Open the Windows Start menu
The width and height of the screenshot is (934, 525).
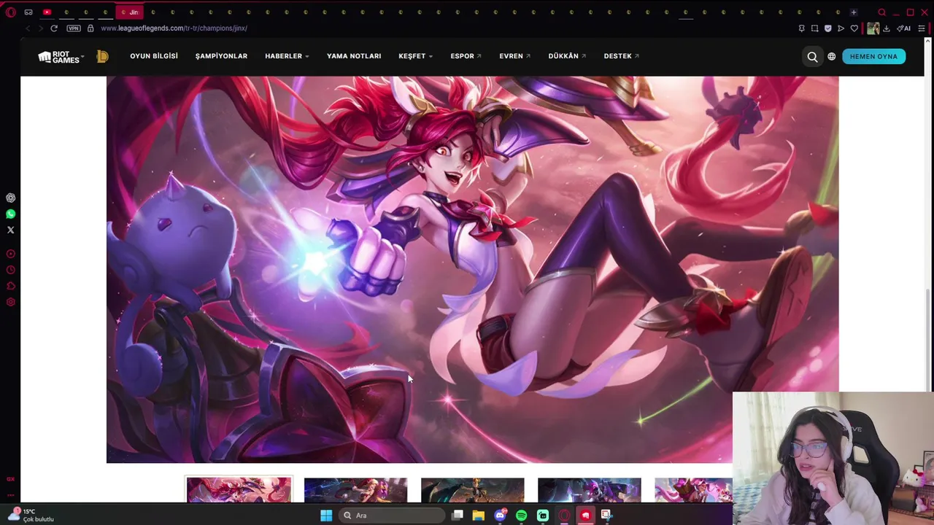(326, 516)
